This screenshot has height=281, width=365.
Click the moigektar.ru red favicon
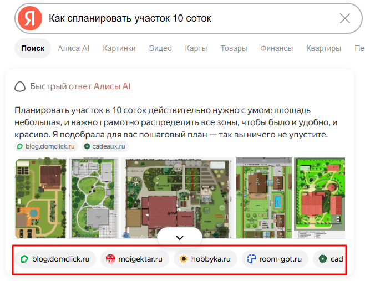pyautogui.click(x=110, y=259)
